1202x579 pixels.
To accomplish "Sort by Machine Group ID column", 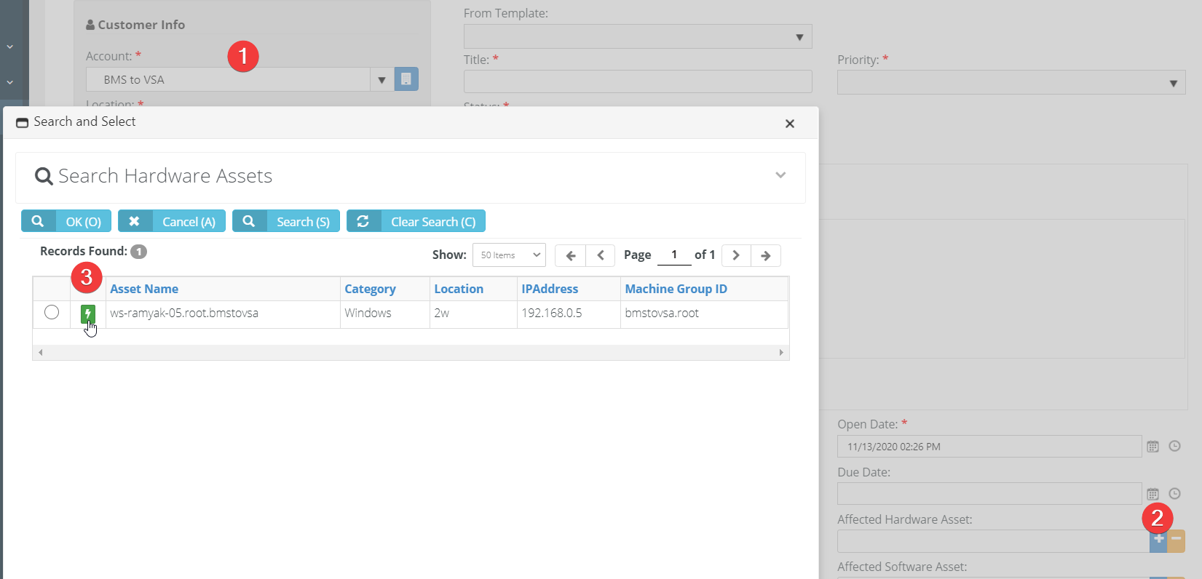I will coord(676,289).
